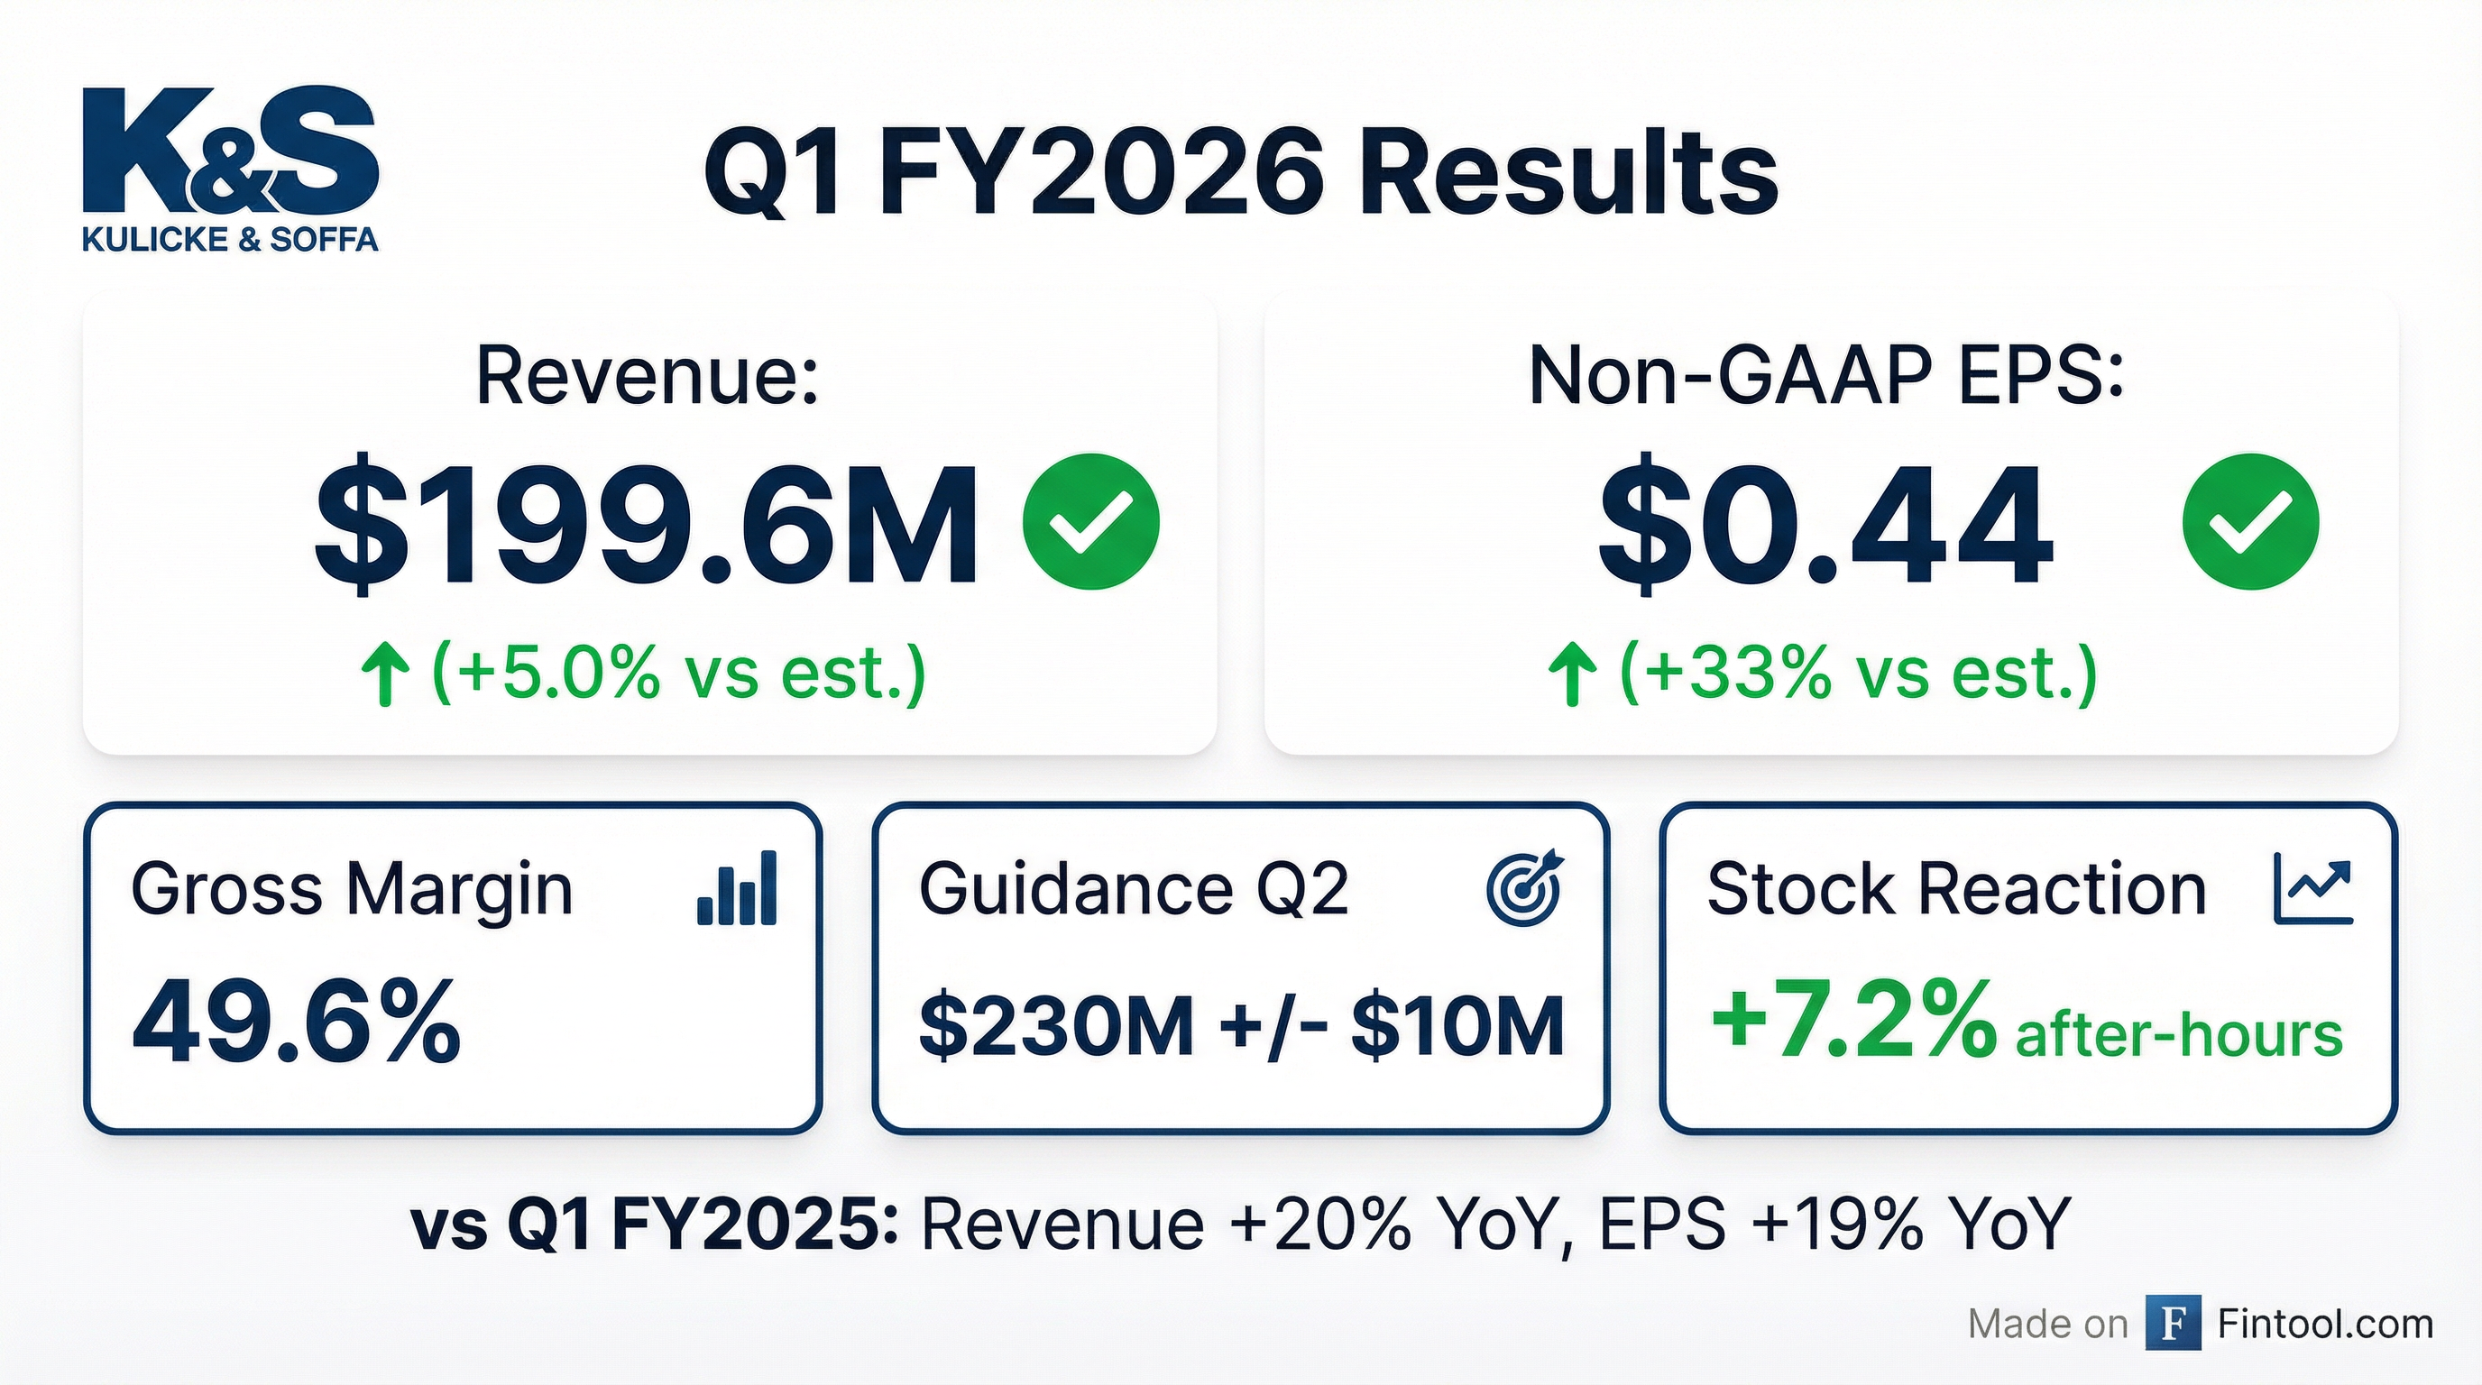2482x1385 pixels.
Task: Click the K&S Kulicke & Soffa logo
Action: (x=229, y=170)
